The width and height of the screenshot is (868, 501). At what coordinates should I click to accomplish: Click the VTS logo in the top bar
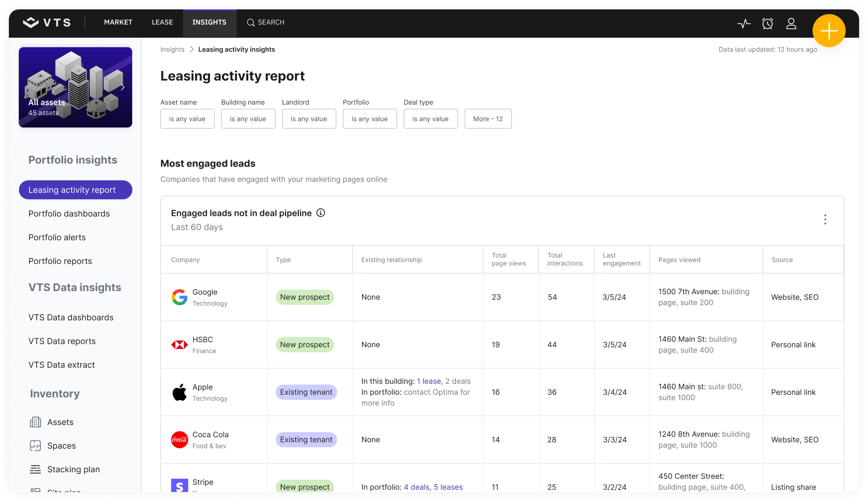47,22
